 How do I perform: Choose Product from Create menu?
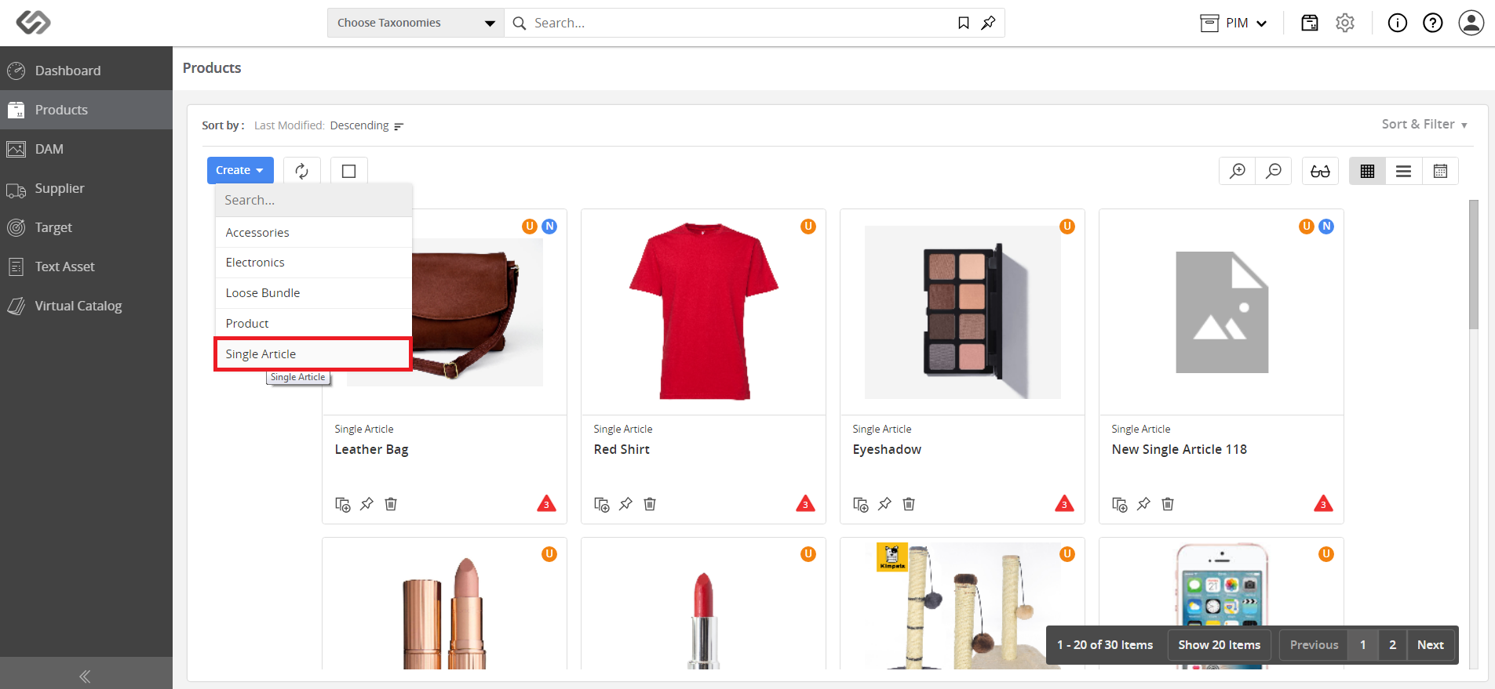313,324
